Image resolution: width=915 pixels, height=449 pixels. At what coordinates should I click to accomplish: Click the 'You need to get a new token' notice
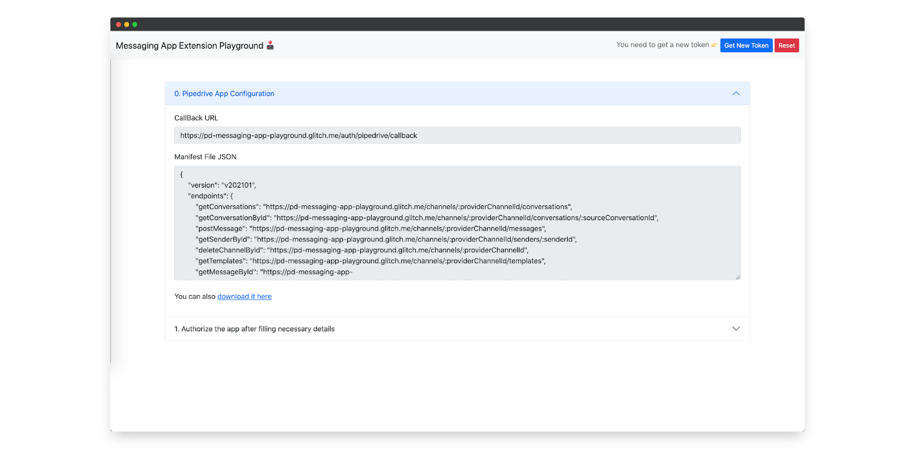coord(662,45)
